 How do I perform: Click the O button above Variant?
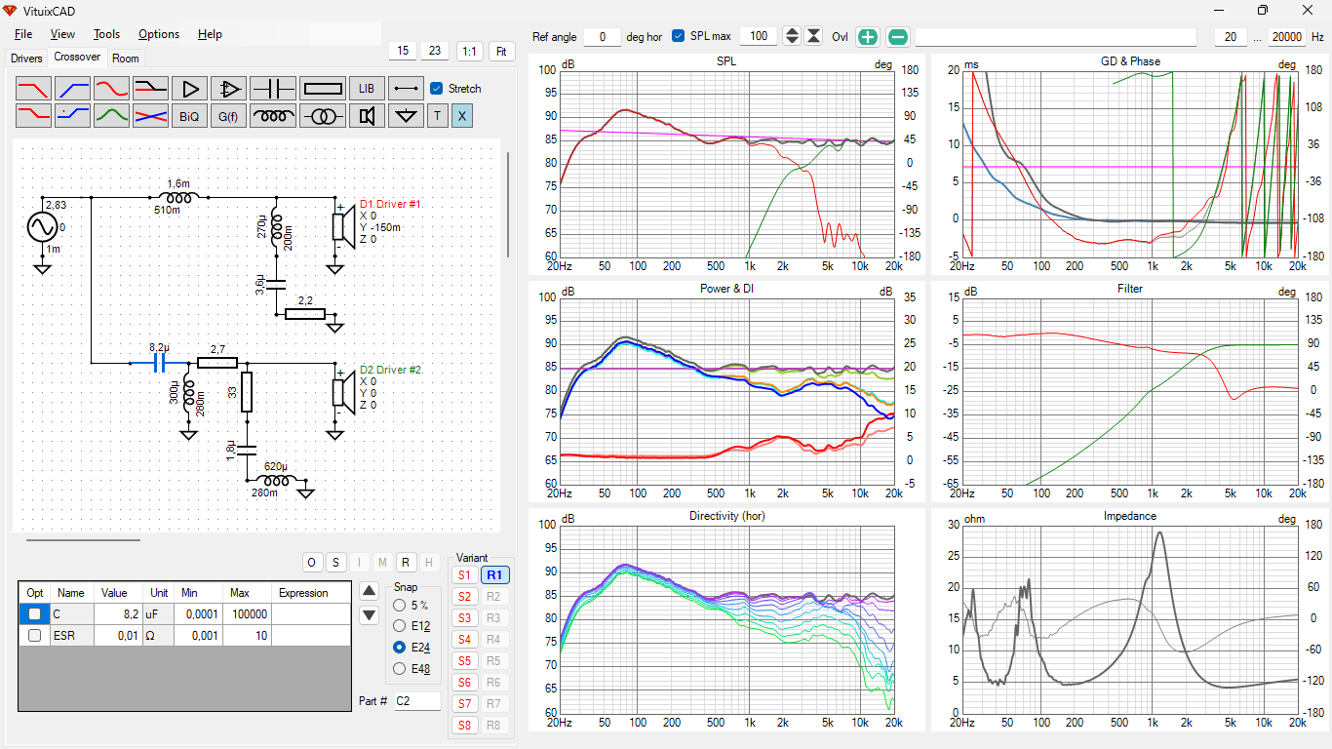311,562
